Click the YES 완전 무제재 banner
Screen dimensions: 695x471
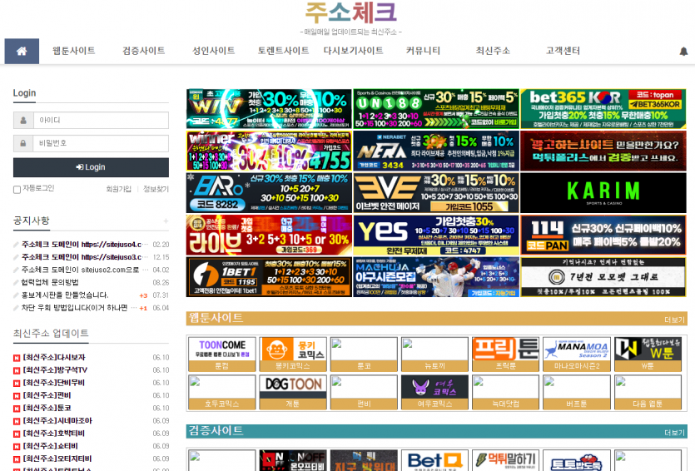(x=436, y=235)
